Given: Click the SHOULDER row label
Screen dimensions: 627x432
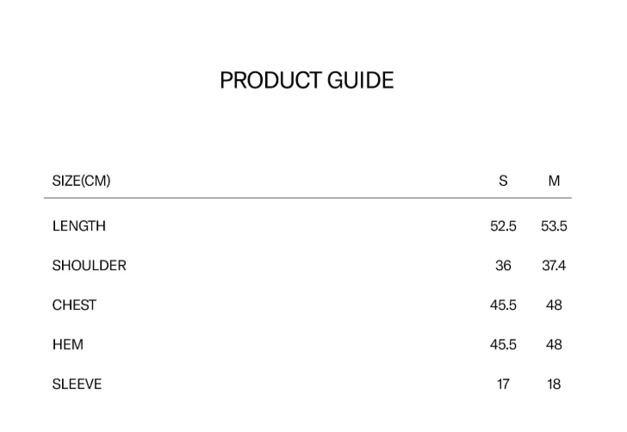Looking at the screenshot, I should [x=89, y=265].
